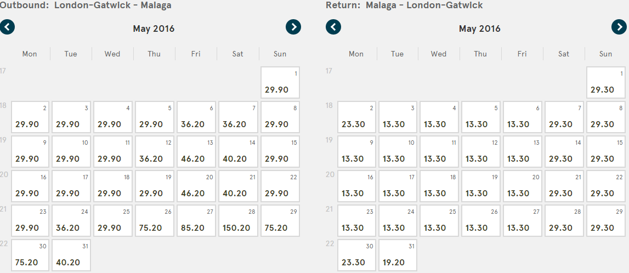Select outbound May 21 fare 40.20
Viewport: 629px width, 273px height.
pos(239,186)
